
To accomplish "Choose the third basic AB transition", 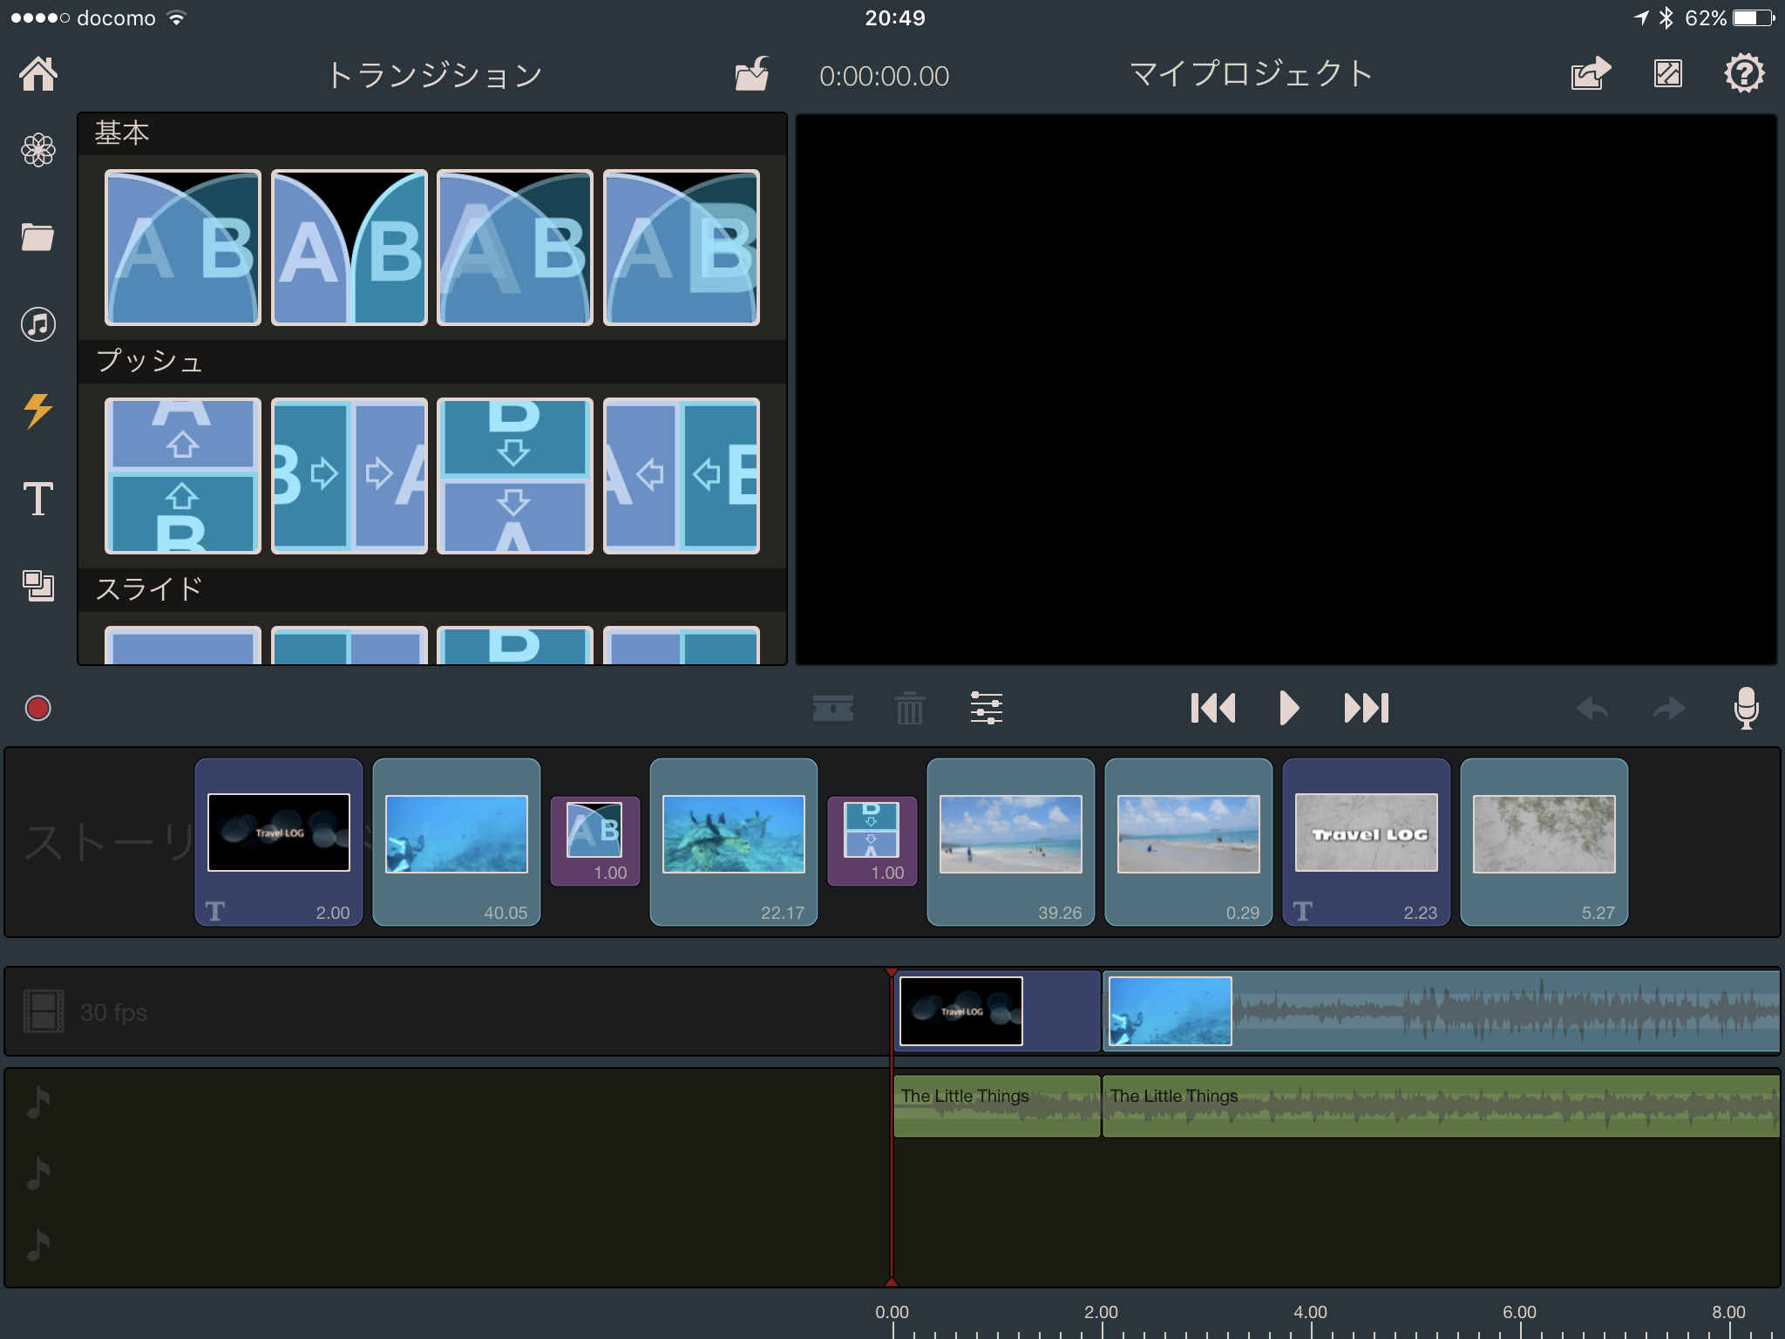I will pos(515,248).
